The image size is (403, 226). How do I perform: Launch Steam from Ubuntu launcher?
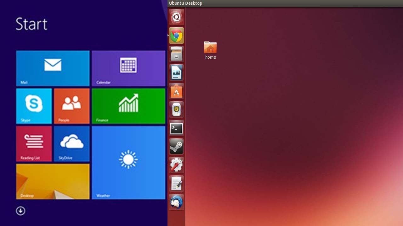point(176,147)
